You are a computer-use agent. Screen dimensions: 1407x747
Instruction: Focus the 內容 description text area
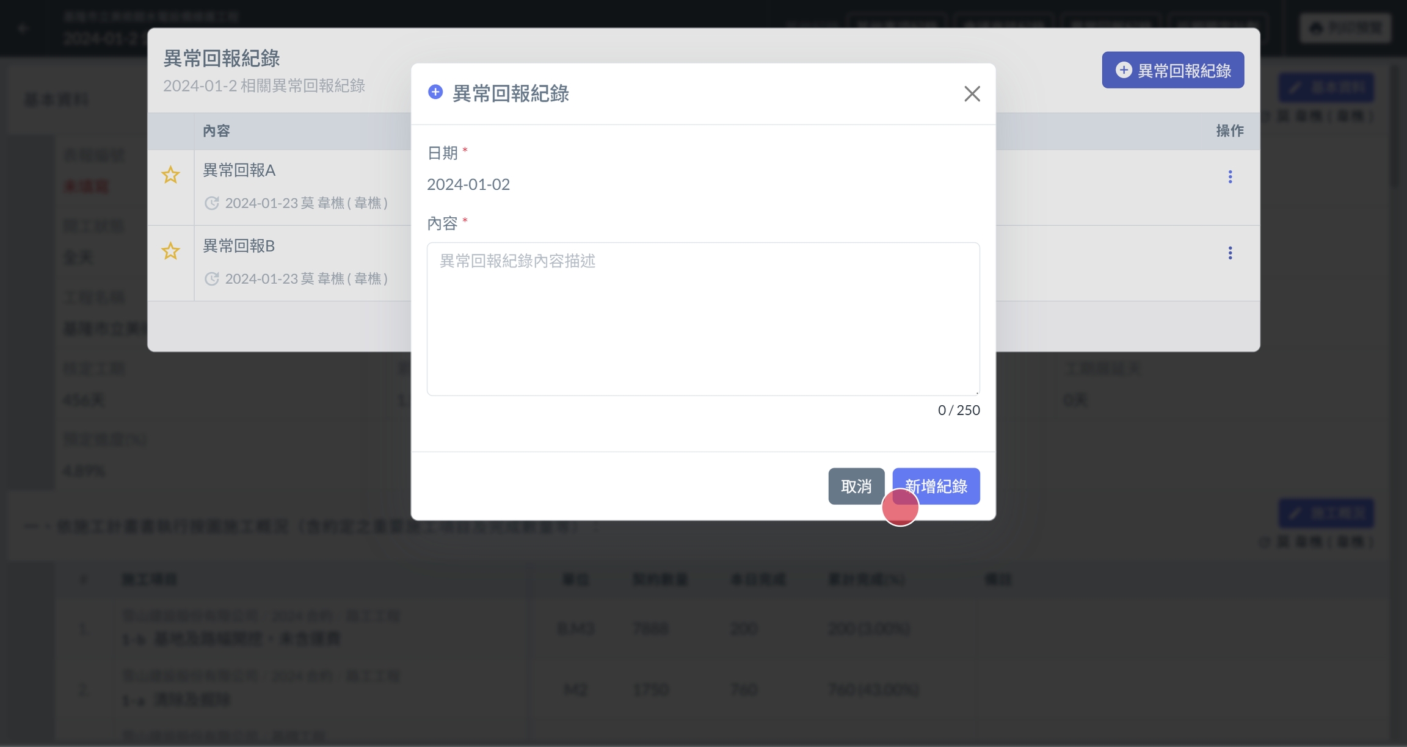703,319
